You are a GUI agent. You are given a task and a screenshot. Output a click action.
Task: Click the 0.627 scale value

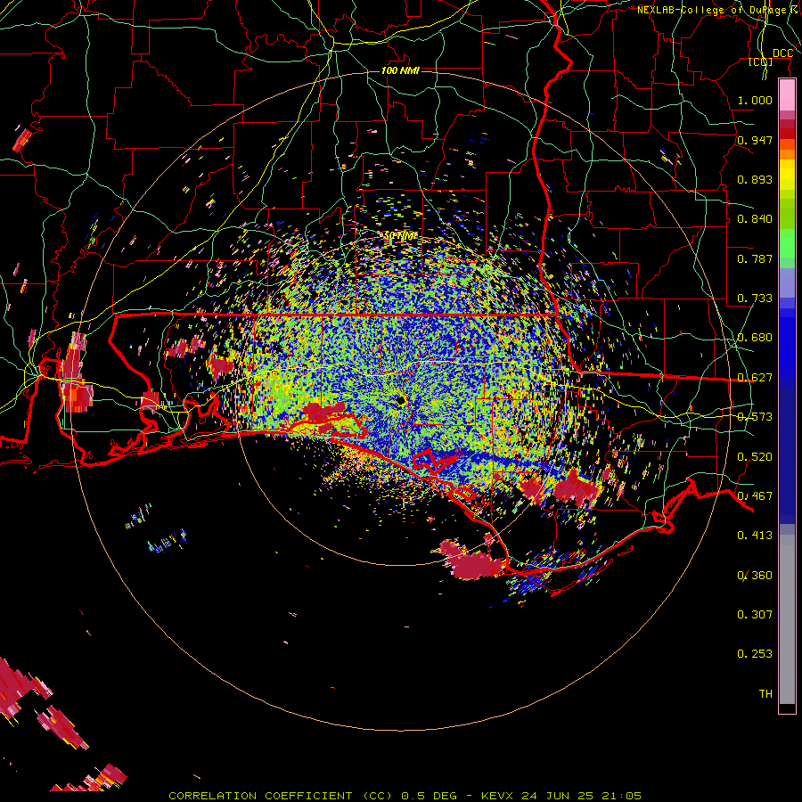tap(755, 378)
